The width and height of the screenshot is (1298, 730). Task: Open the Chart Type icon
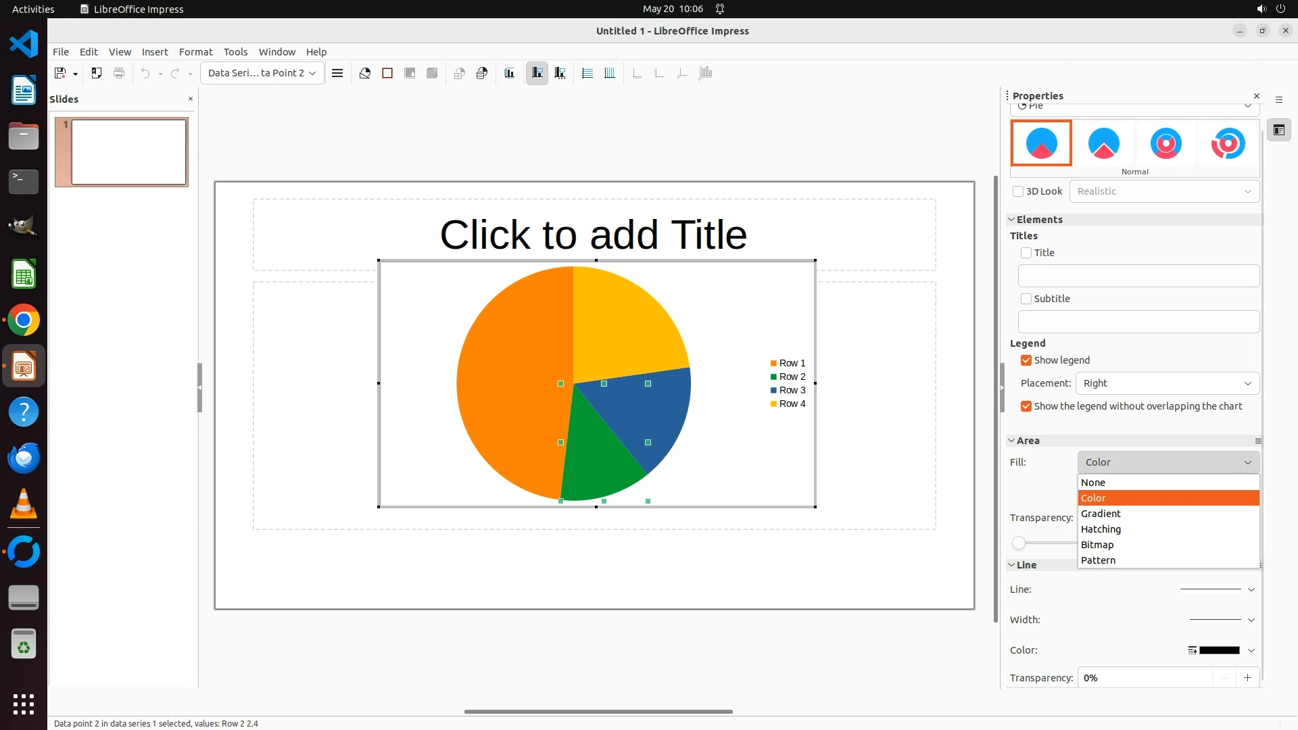tap(365, 73)
